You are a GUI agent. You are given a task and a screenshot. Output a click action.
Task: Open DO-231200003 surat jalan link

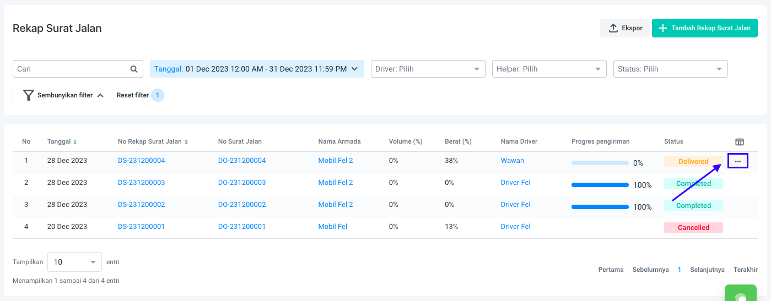pyautogui.click(x=241, y=183)
